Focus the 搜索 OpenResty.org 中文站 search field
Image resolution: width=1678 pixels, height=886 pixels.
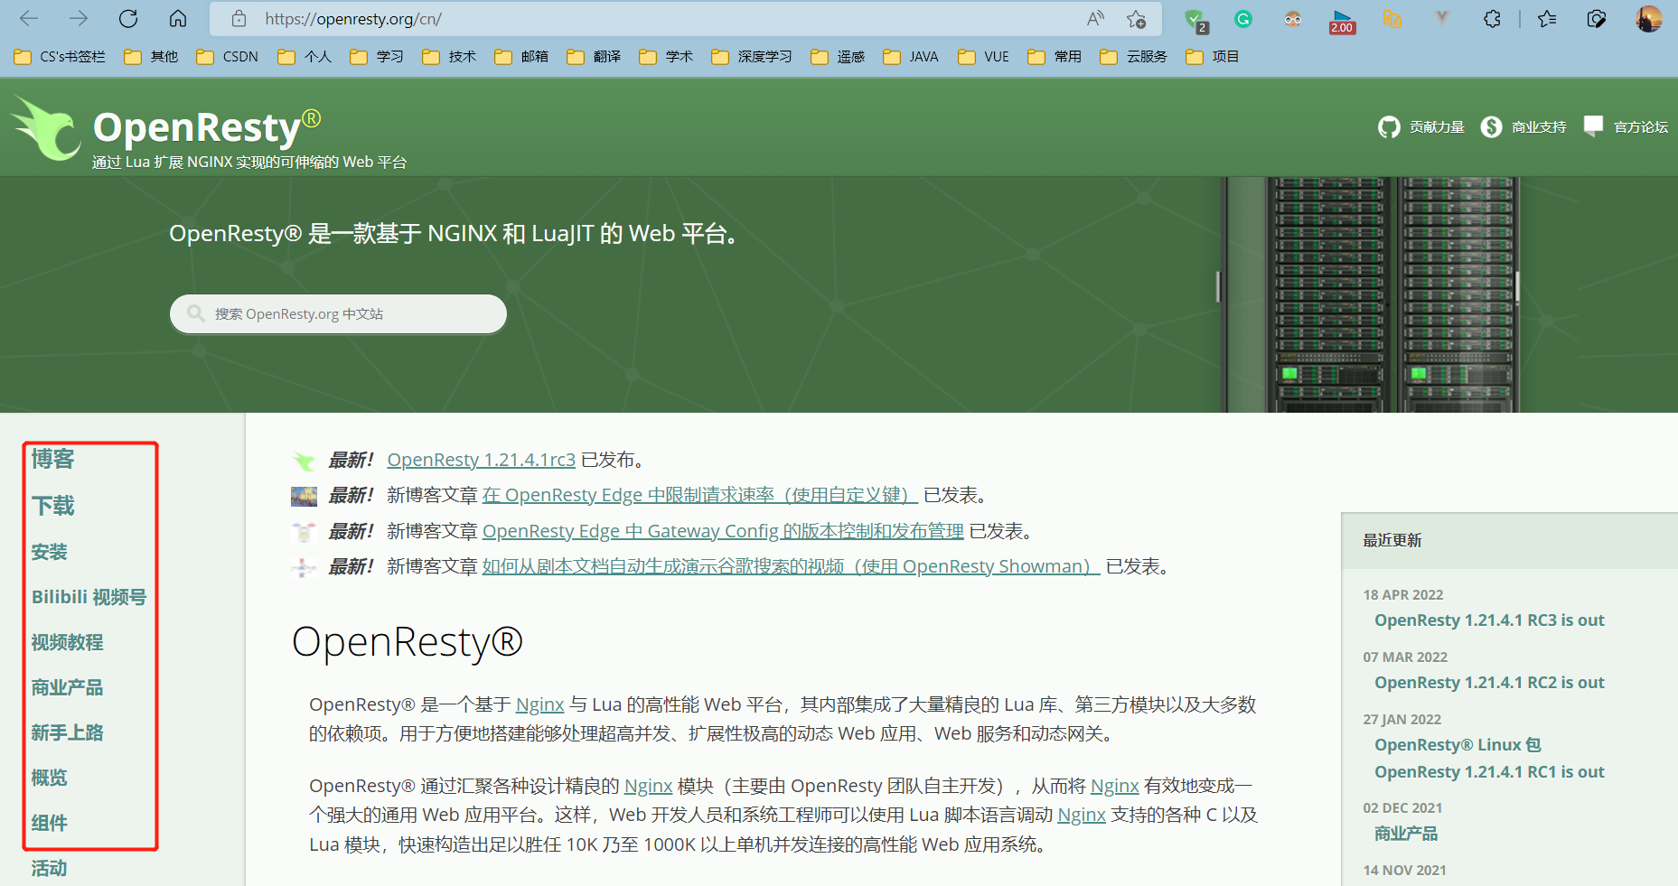click(338, 313)
